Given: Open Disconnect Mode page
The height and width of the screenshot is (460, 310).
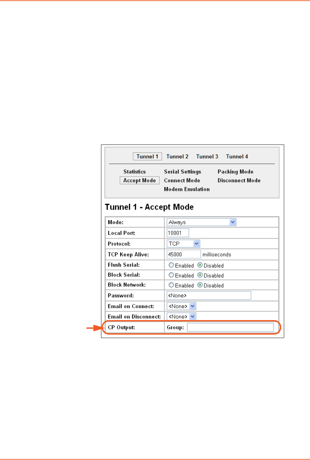Looking at the screenshot, I should (239, 180).
